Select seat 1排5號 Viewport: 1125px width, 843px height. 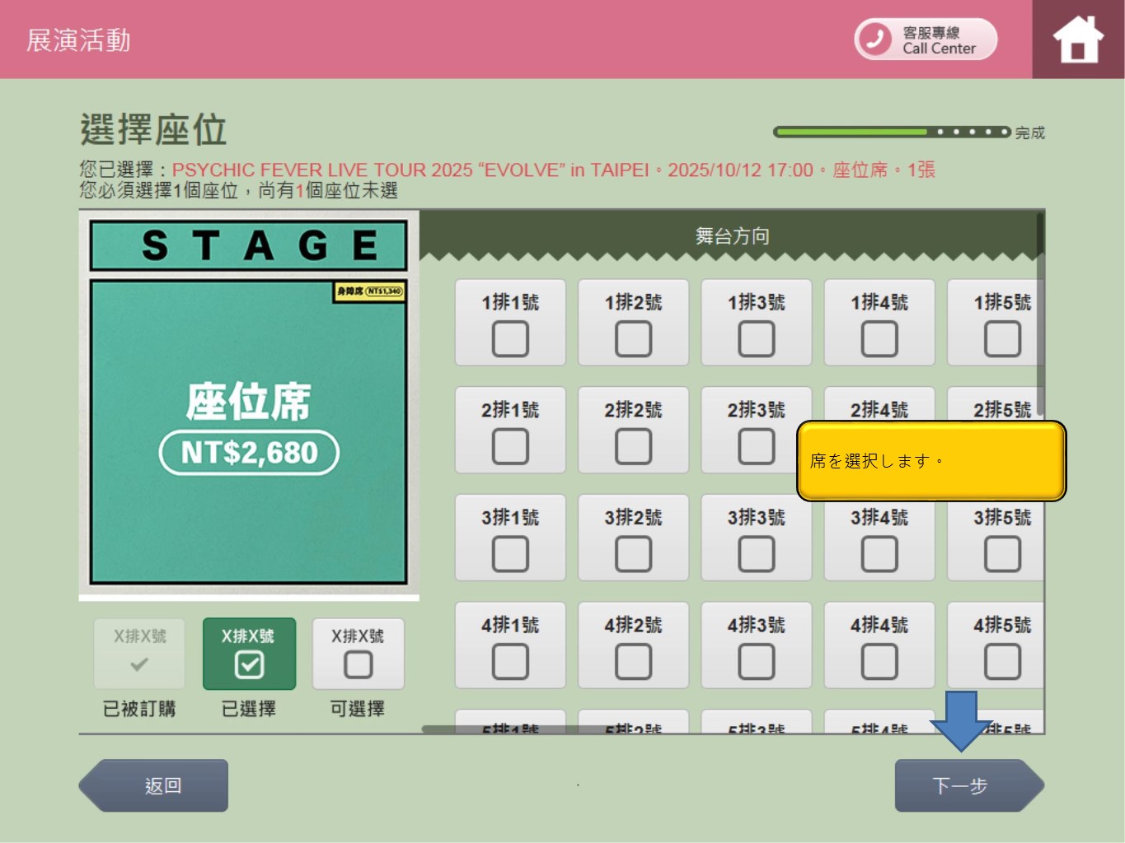pyautogui.click(x=1001, y=338)
